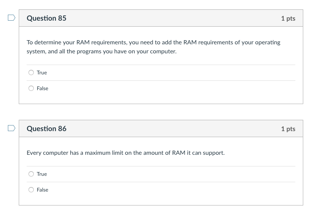328x216 pixels.
Task: Choose True radio button for Question 86
Action: (x=31, y=174)
